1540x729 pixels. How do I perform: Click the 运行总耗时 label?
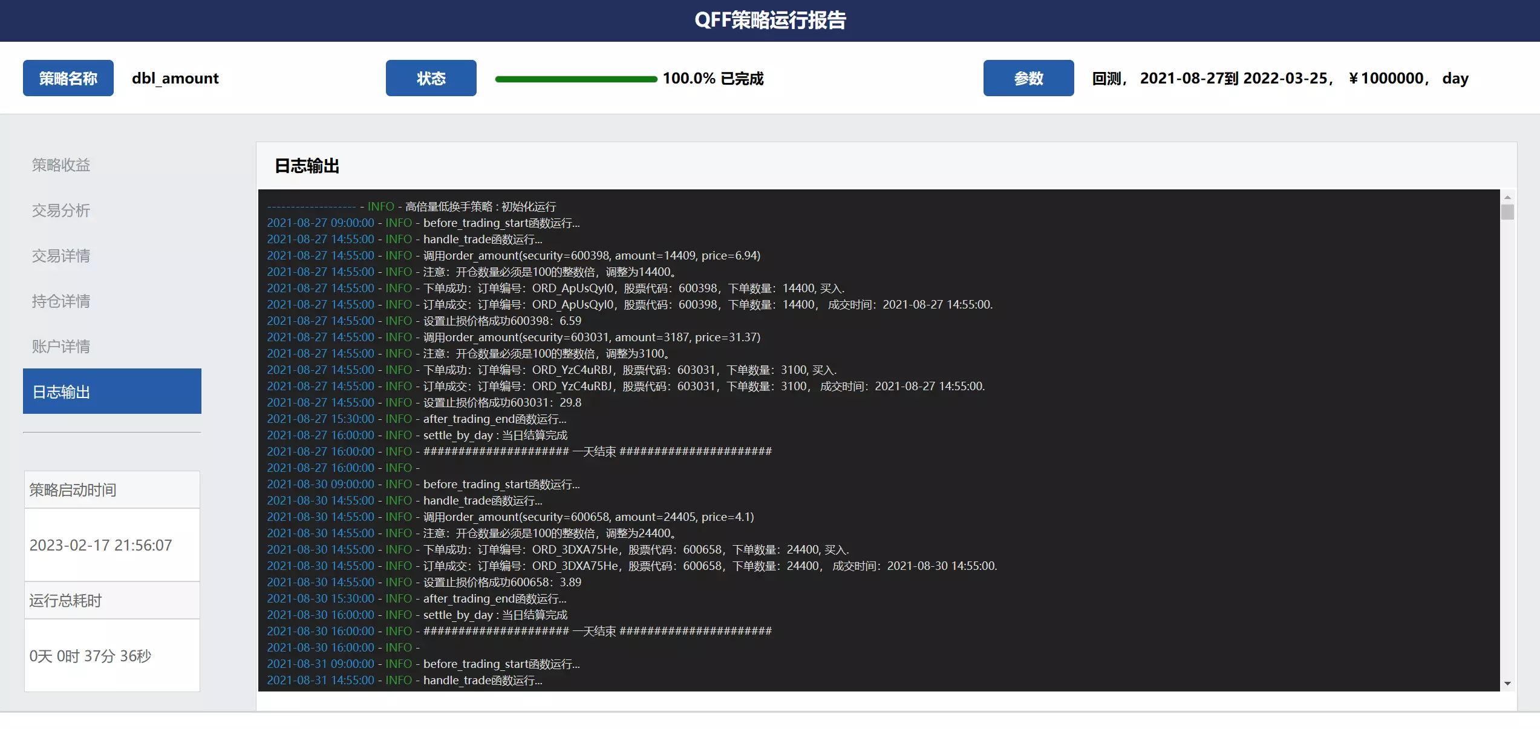pyautogui.click(x=65, y=600)
